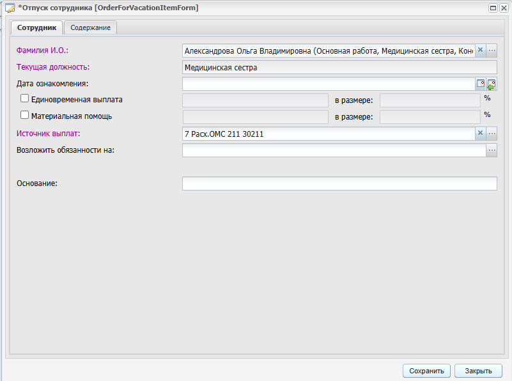The image size is (512, 381).
Task: Open picker for Источник выплат
Action: 492,133
